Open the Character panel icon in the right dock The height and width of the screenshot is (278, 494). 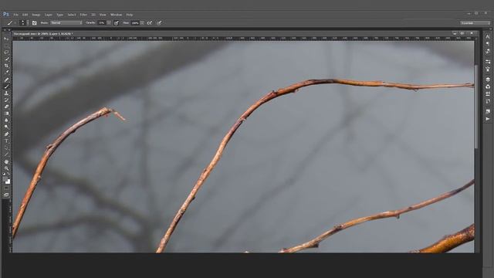pyautogui.click(x=488, y=37)
